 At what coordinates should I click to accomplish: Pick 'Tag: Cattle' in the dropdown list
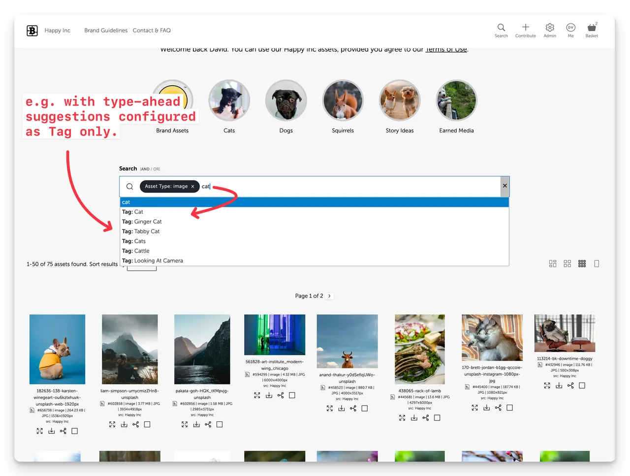coord(136,251)
